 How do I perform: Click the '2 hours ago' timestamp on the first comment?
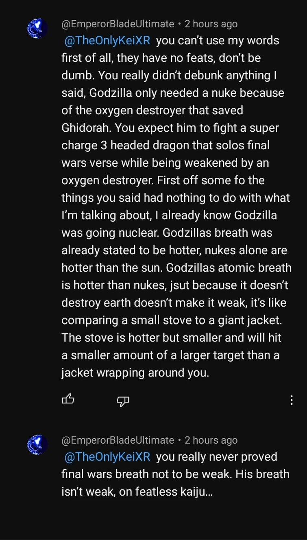(x=211, y=24)
